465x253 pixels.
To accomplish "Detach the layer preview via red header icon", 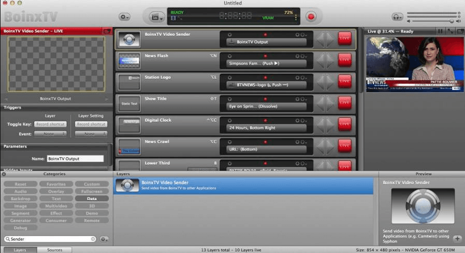I will click(107, 31).
